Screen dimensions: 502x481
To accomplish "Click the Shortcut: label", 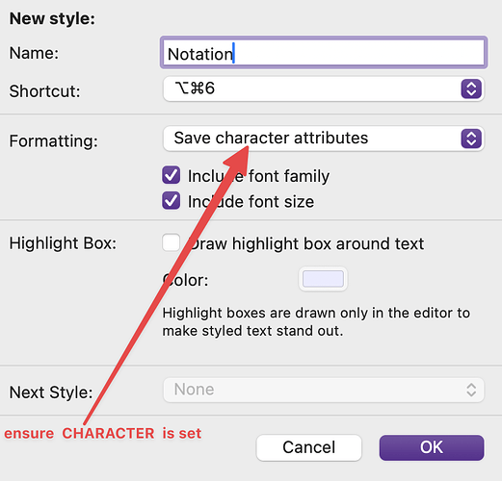I will (44, 91).
